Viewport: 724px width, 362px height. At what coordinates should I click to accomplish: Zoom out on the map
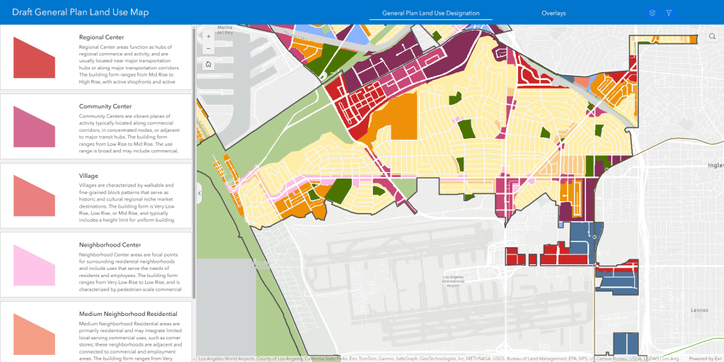(208, 49)
